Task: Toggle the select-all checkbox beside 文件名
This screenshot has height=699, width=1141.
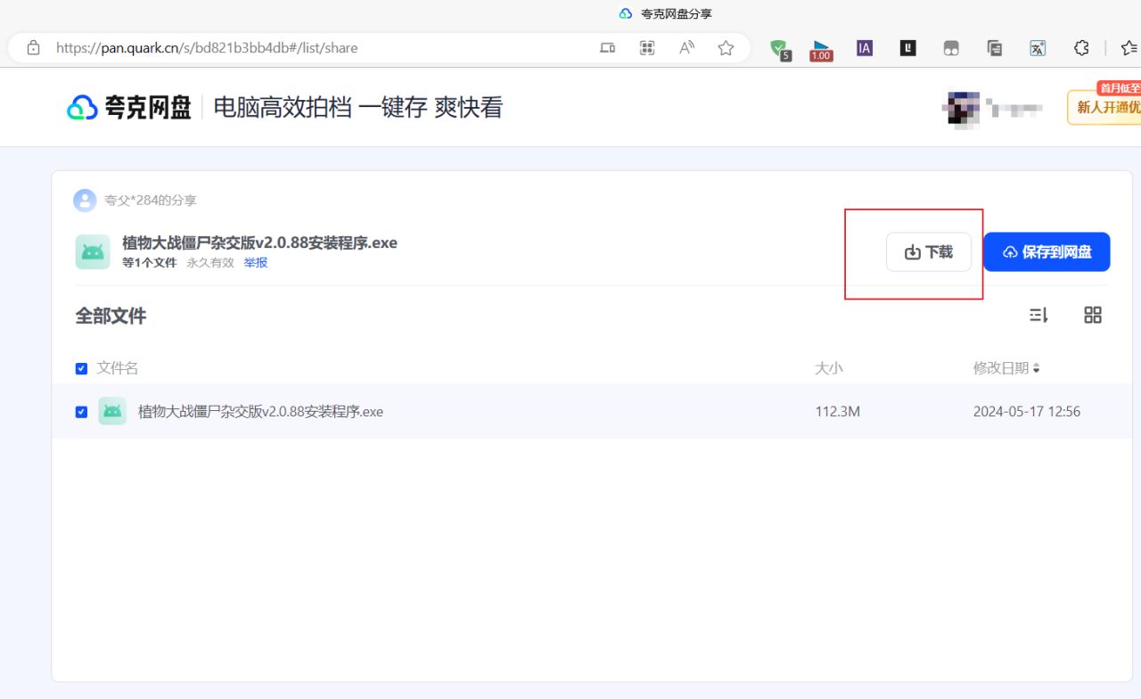Action: click(81, 368)
